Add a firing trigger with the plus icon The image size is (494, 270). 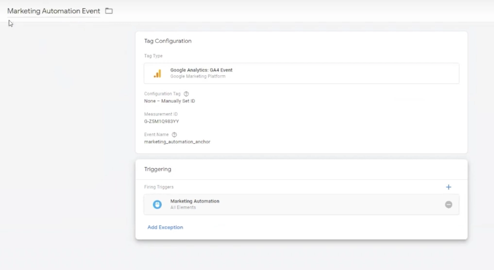click(449, 187)
